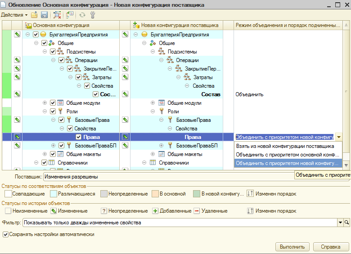The width and height of the screenshot is (351, 254).
Task: Click key icon of БазовыеПрава in new tree
Action: click(x=170, y=120)
